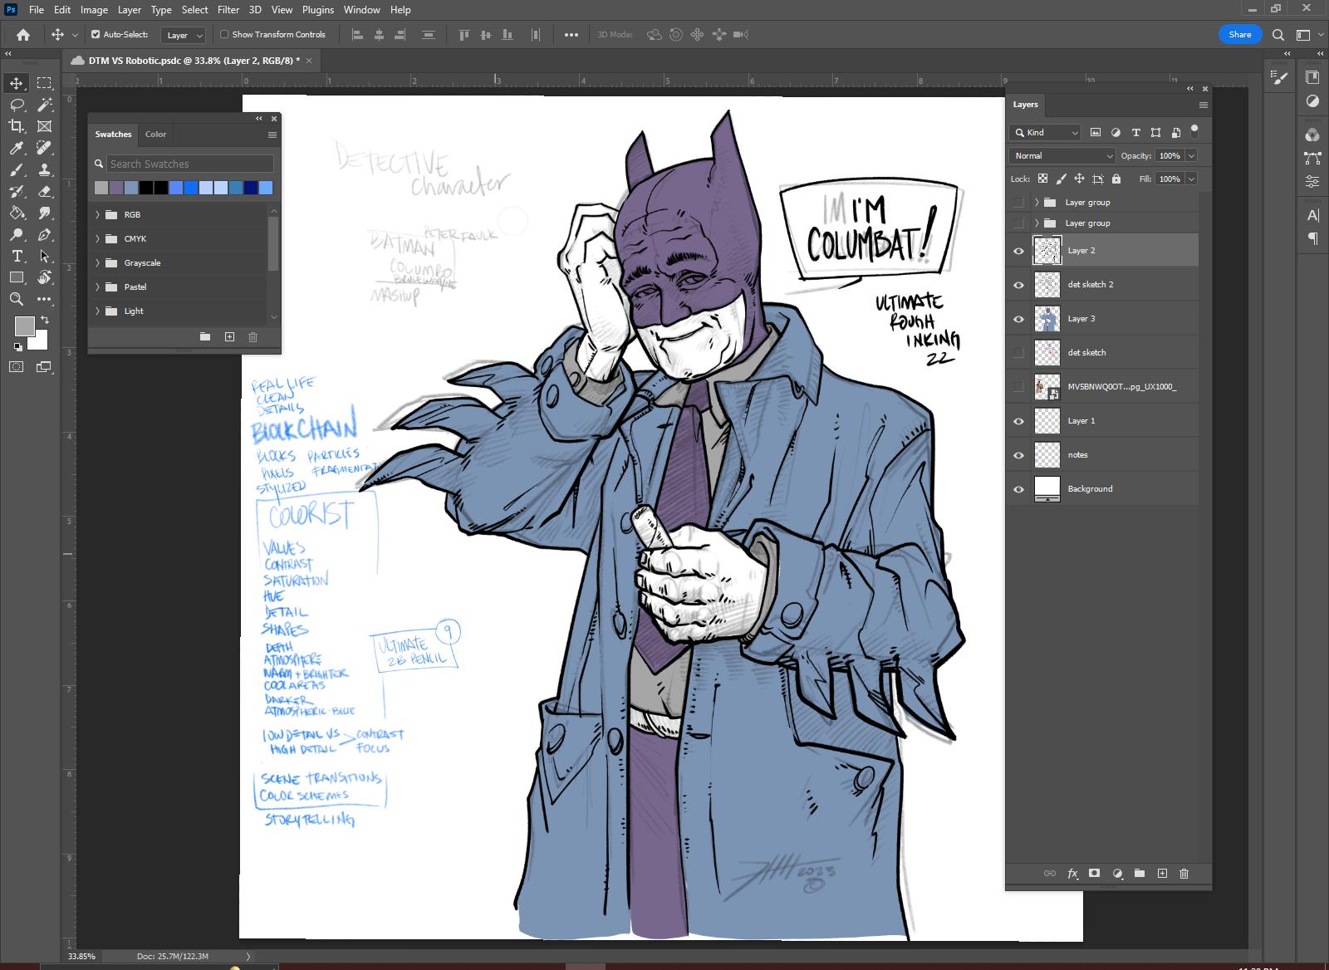Select the Magic Wand tool

point(44,105)
